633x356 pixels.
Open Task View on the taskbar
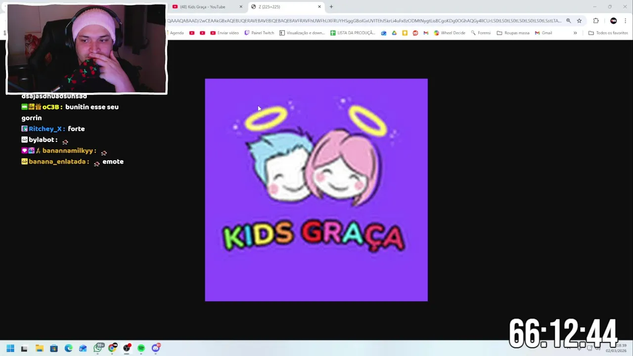pos(24,348)
